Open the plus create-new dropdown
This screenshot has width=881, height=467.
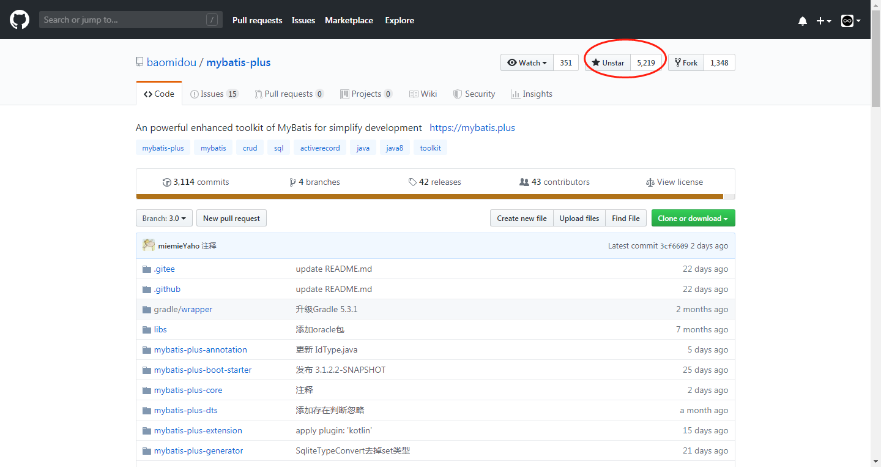click(823, 21)
